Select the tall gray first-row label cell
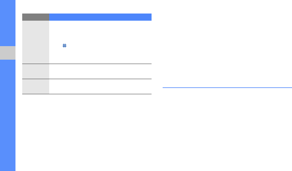The image size is (292, 171). click(36, 42)
